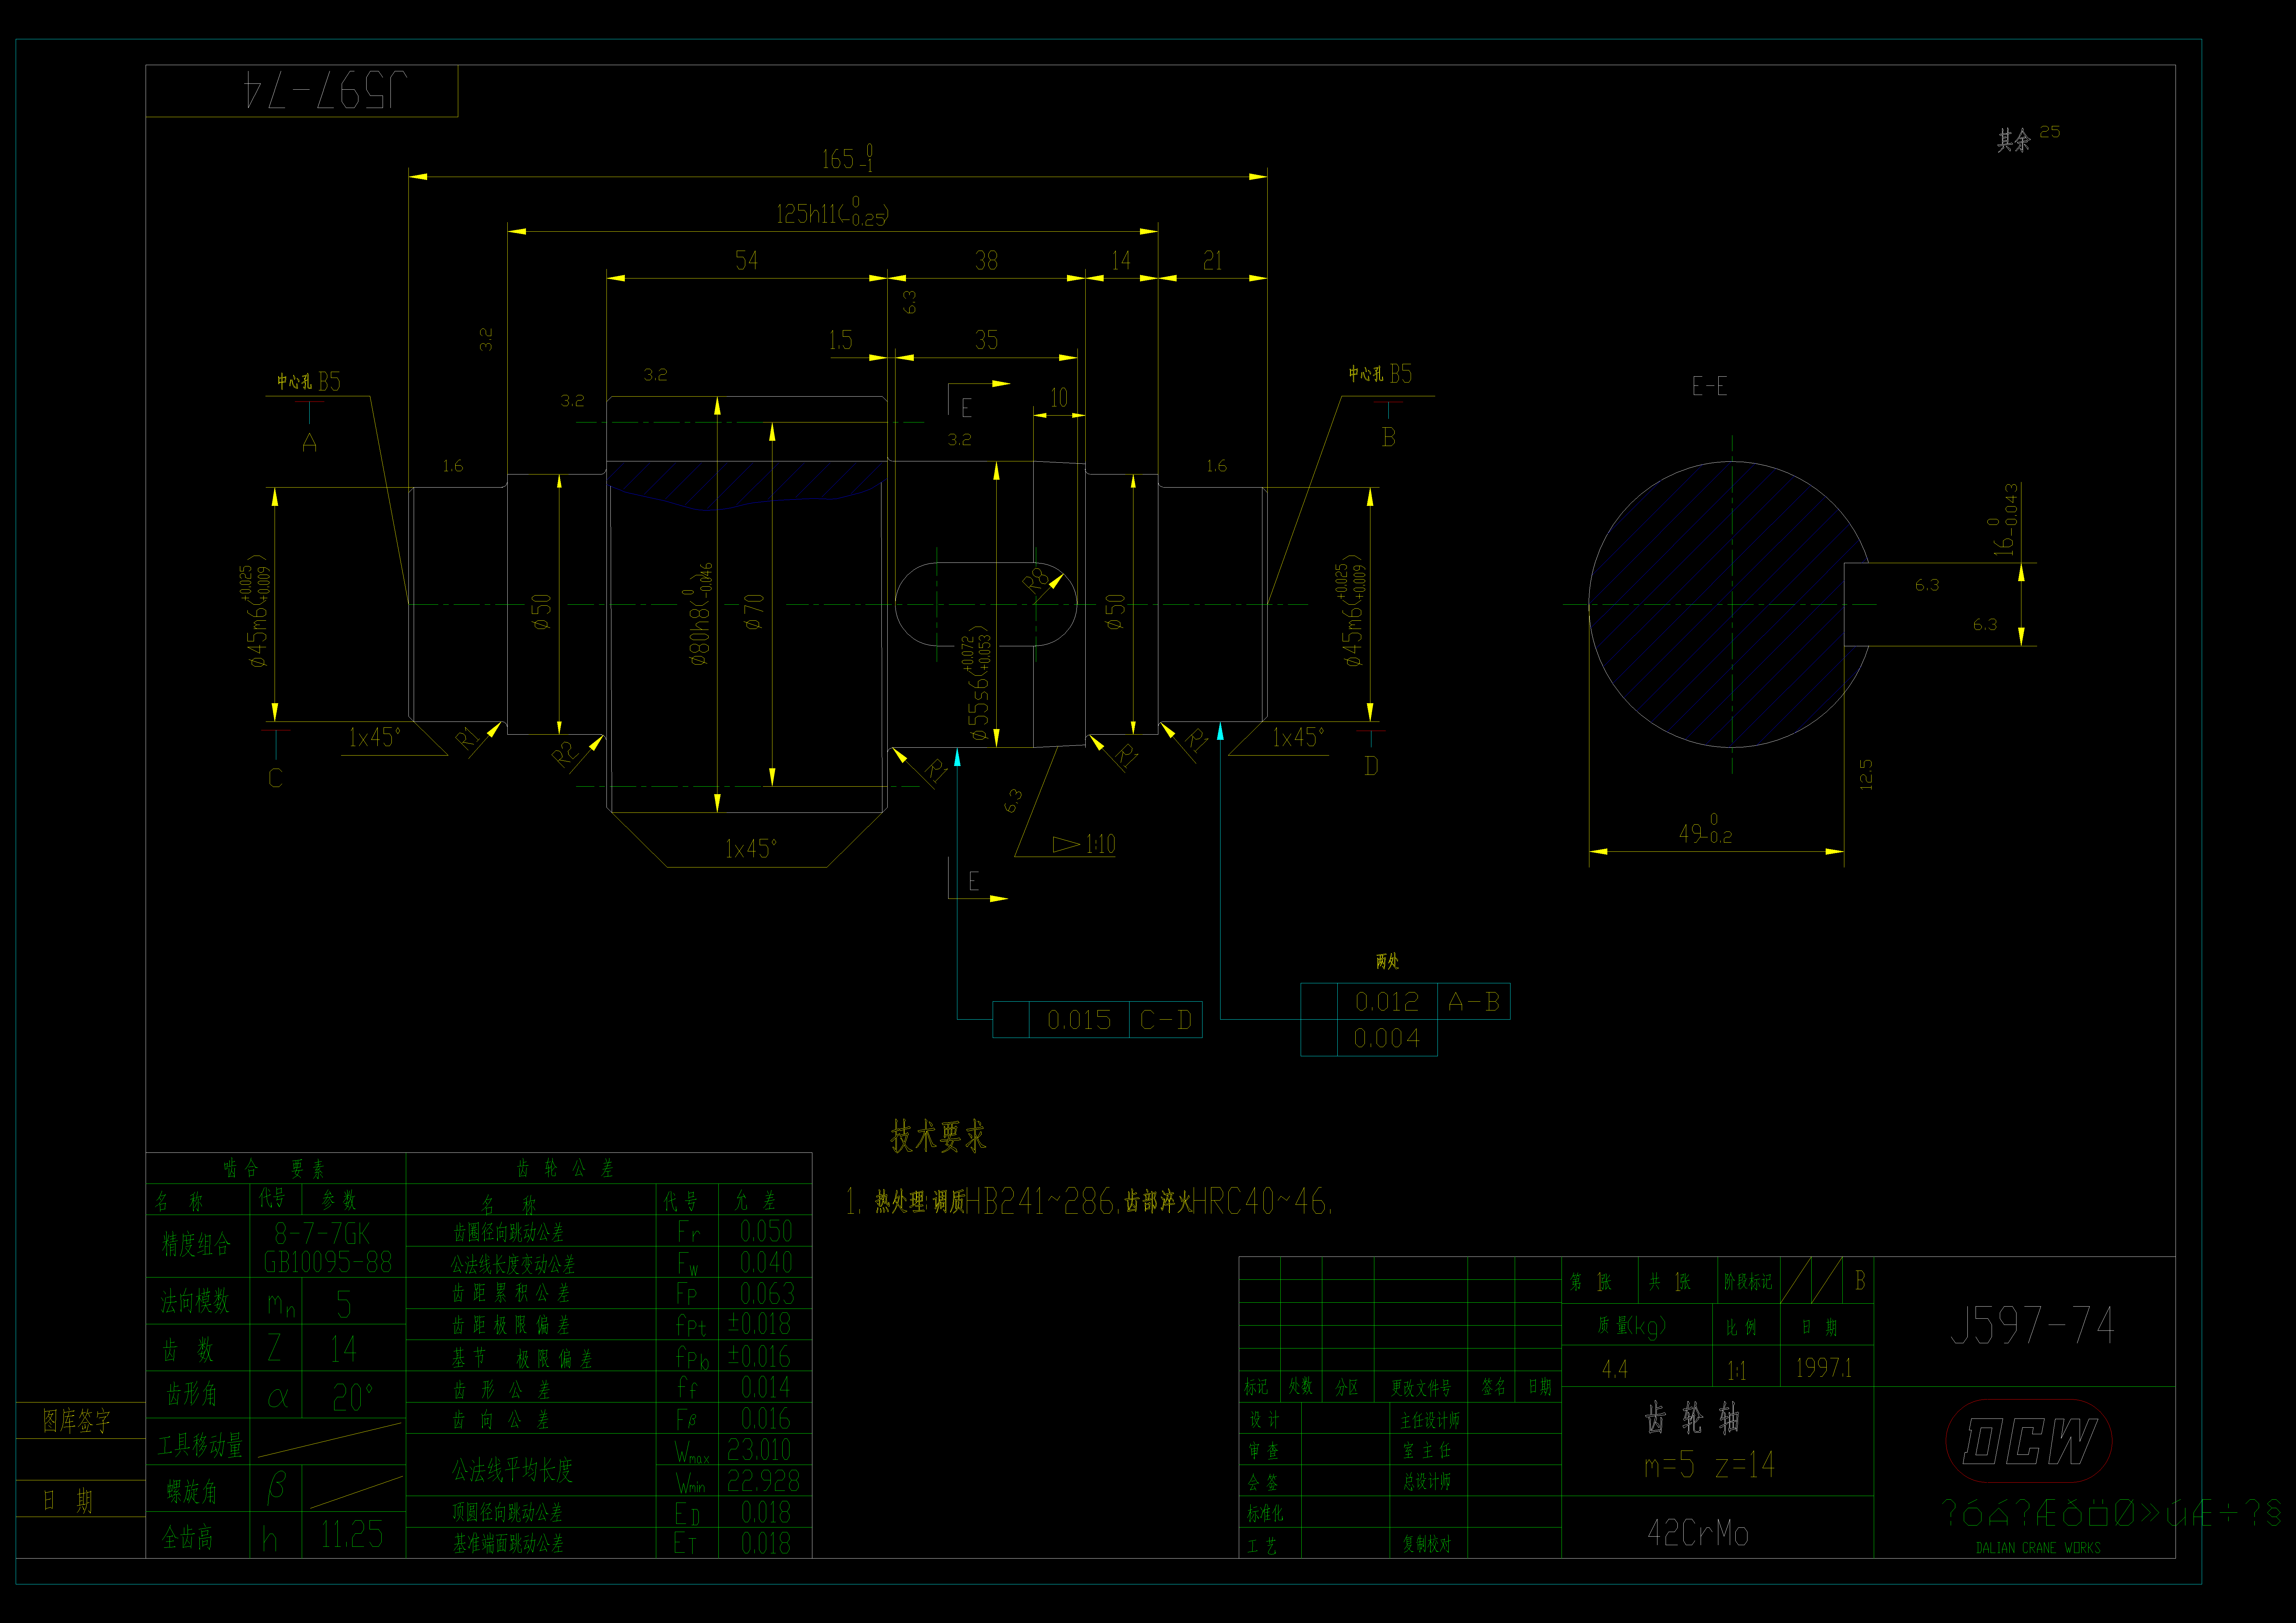Viewport: 2296px width, 1623px height.
Task: Click the 0.014 ff tolerance value
Action: click(765, 1387)
